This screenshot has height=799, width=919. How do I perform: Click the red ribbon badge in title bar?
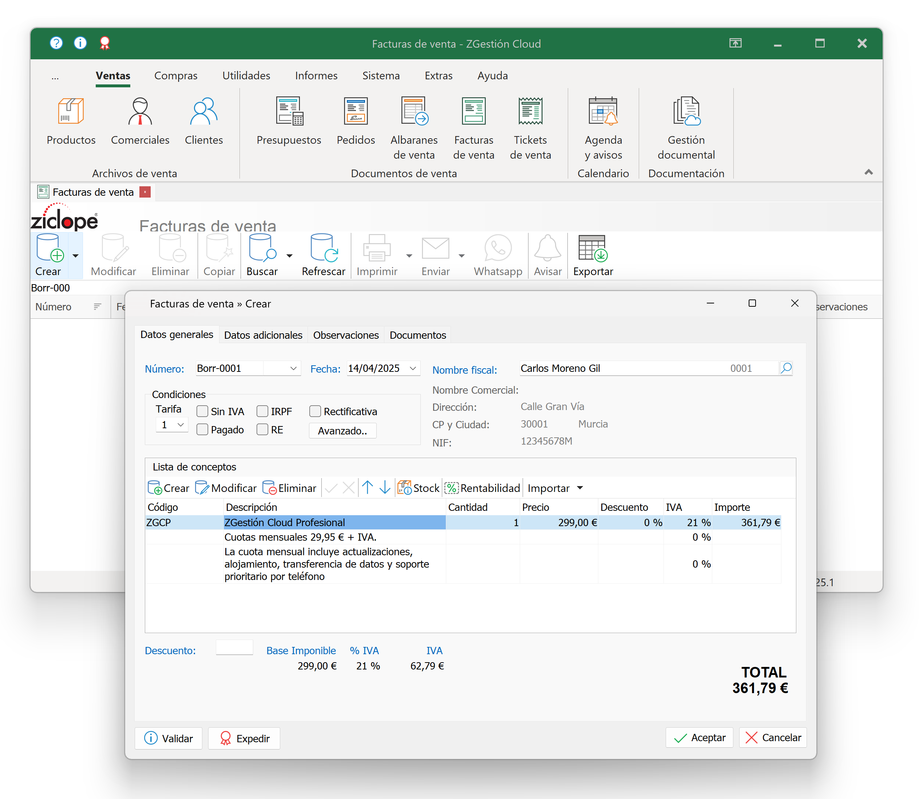tap(104, 43)
